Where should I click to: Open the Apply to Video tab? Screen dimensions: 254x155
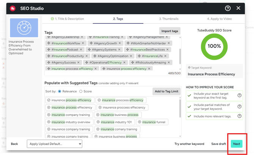tap(219, 19)
